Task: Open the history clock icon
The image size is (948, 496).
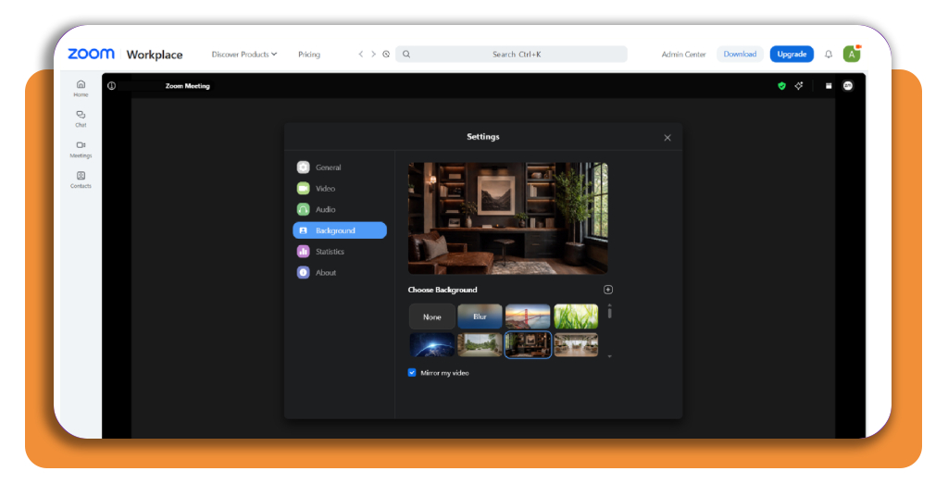Action: point(386,54)
